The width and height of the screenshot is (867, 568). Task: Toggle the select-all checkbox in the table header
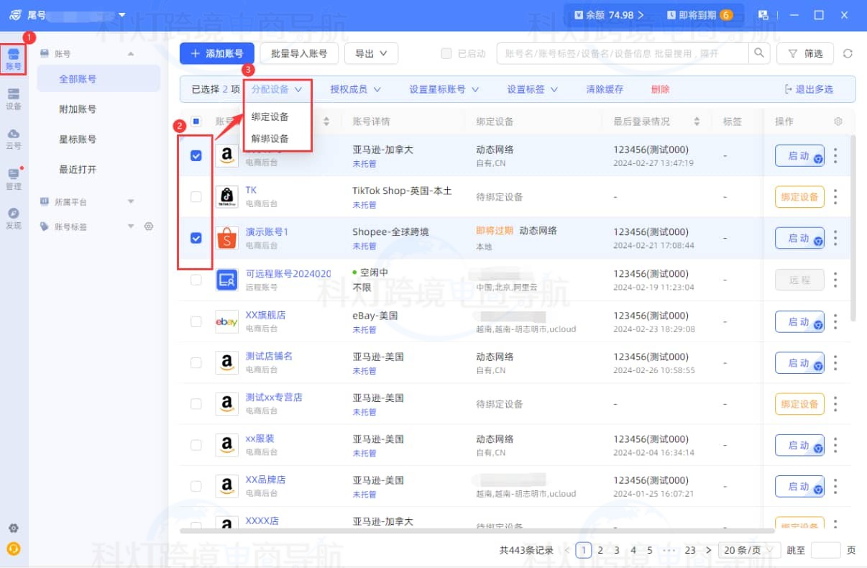click(195, 121)
